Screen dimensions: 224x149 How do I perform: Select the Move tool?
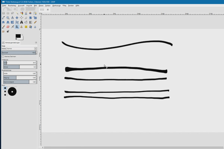pyautogui.click(x=17, y=18)
